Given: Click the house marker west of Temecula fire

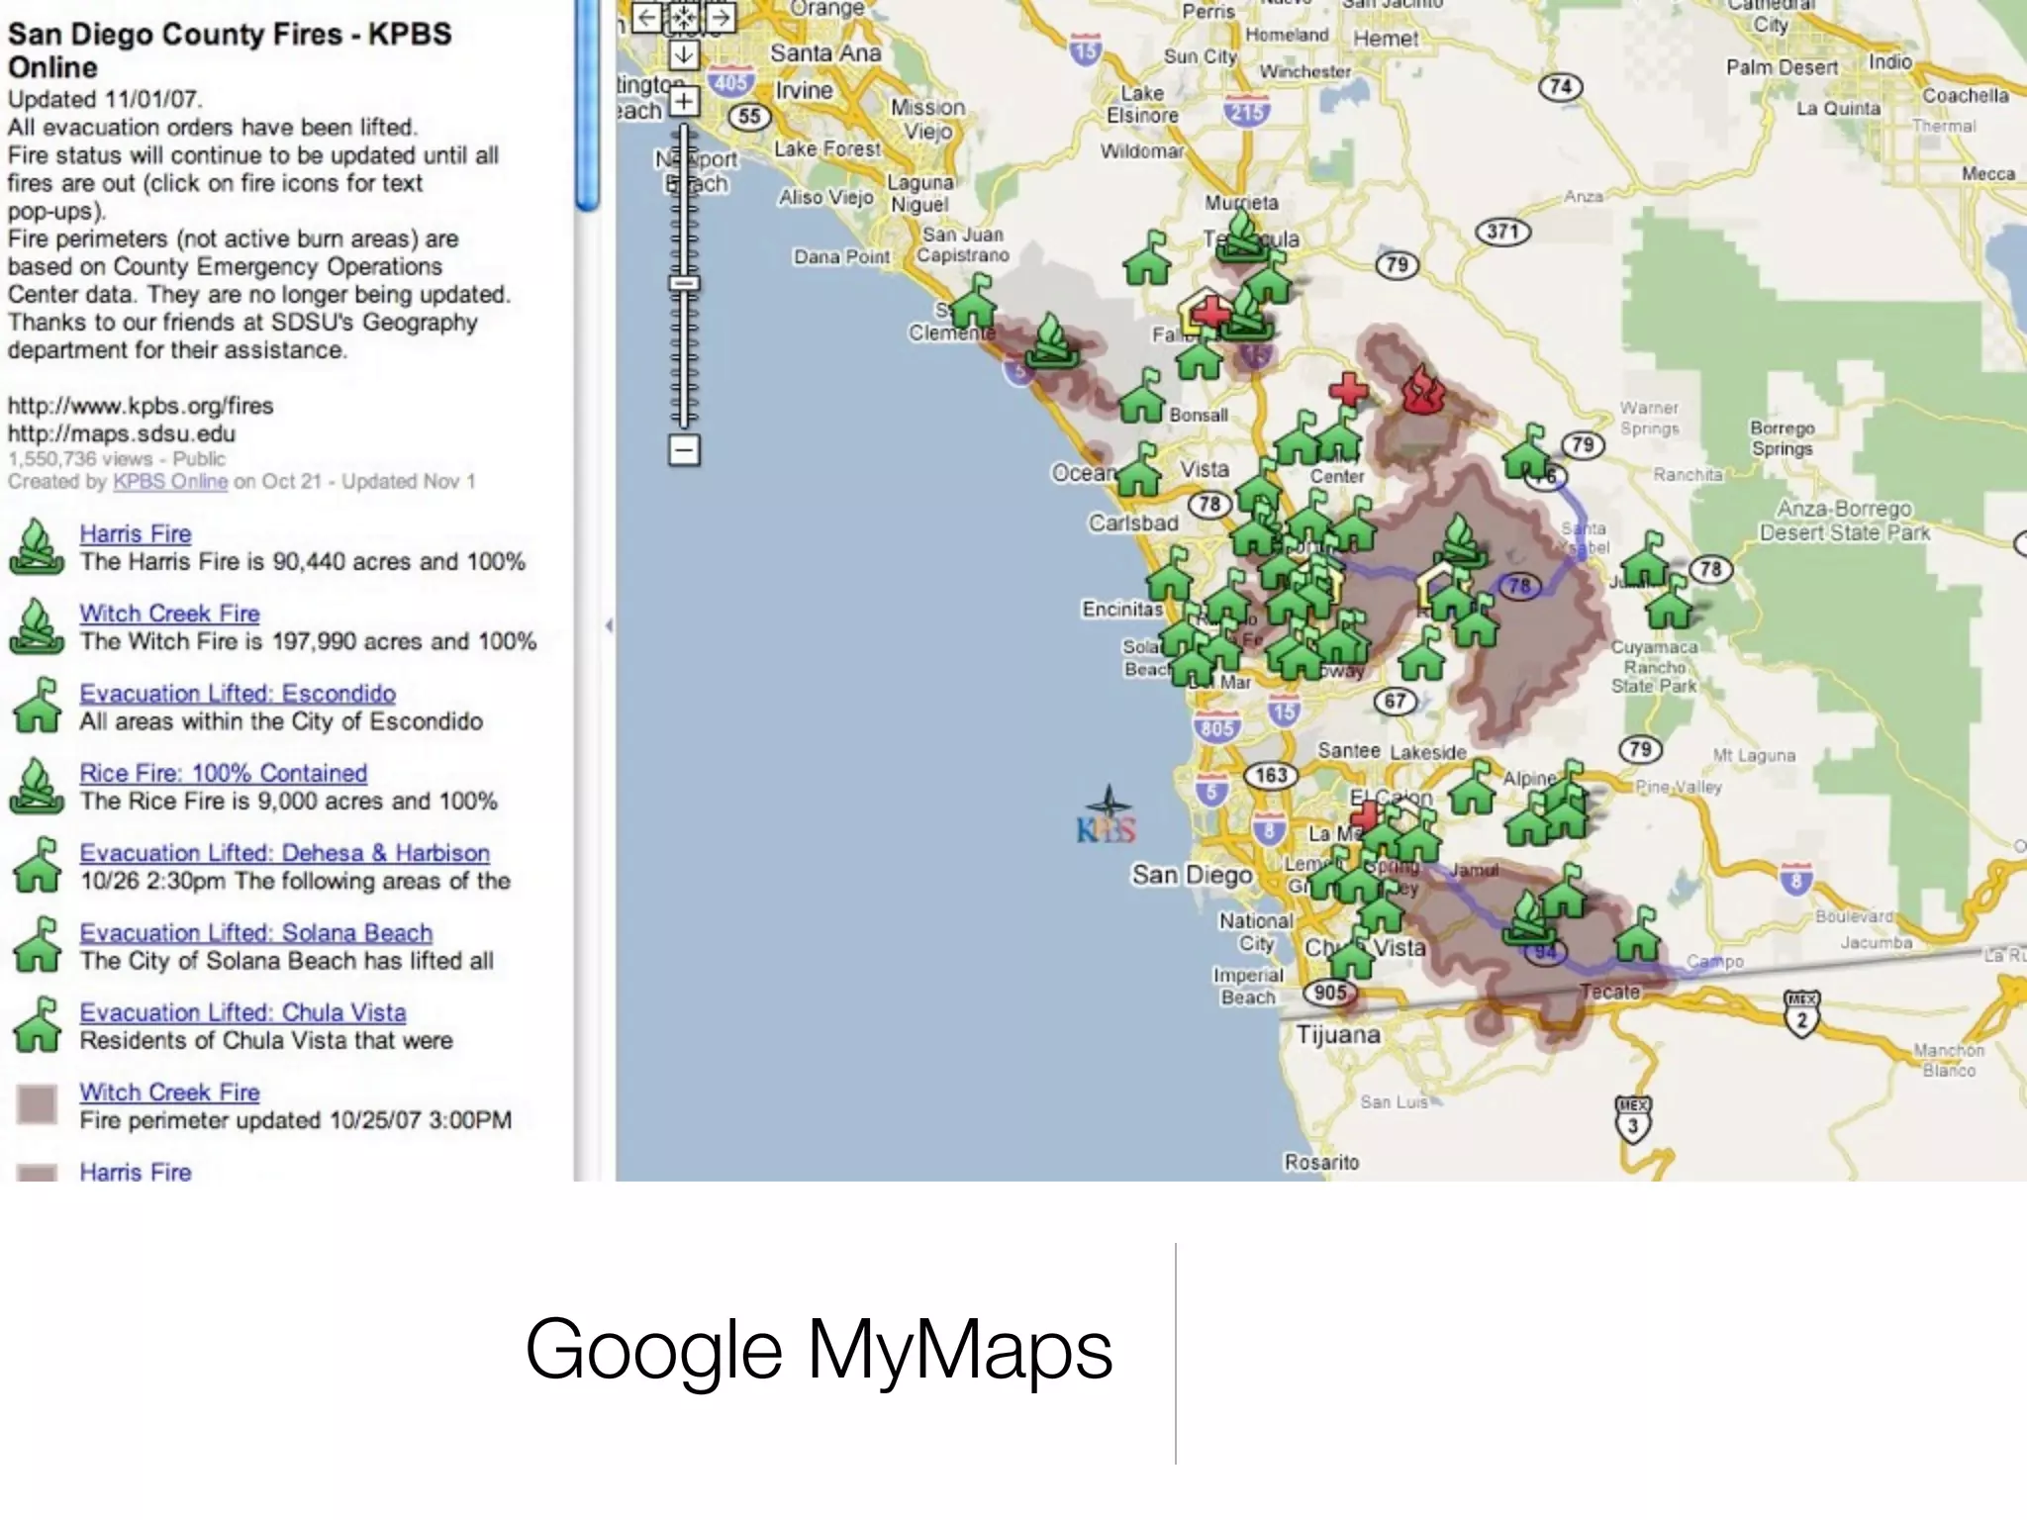Looking at the screenshot, I should 1147,258.
